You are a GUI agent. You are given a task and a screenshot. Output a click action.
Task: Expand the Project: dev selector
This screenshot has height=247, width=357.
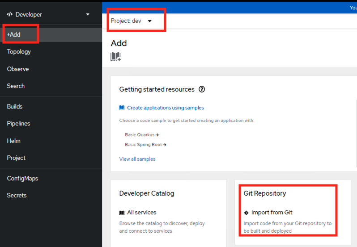pyautogui.click(x=132, y=21)
